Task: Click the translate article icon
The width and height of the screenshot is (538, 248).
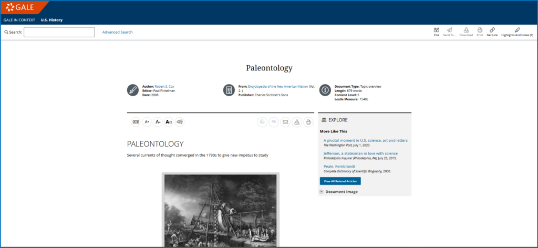Action: pos(136,122)
